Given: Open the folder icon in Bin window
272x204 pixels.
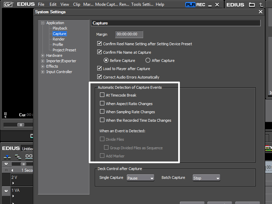Looking at the screenshot, I should [252, 5].
